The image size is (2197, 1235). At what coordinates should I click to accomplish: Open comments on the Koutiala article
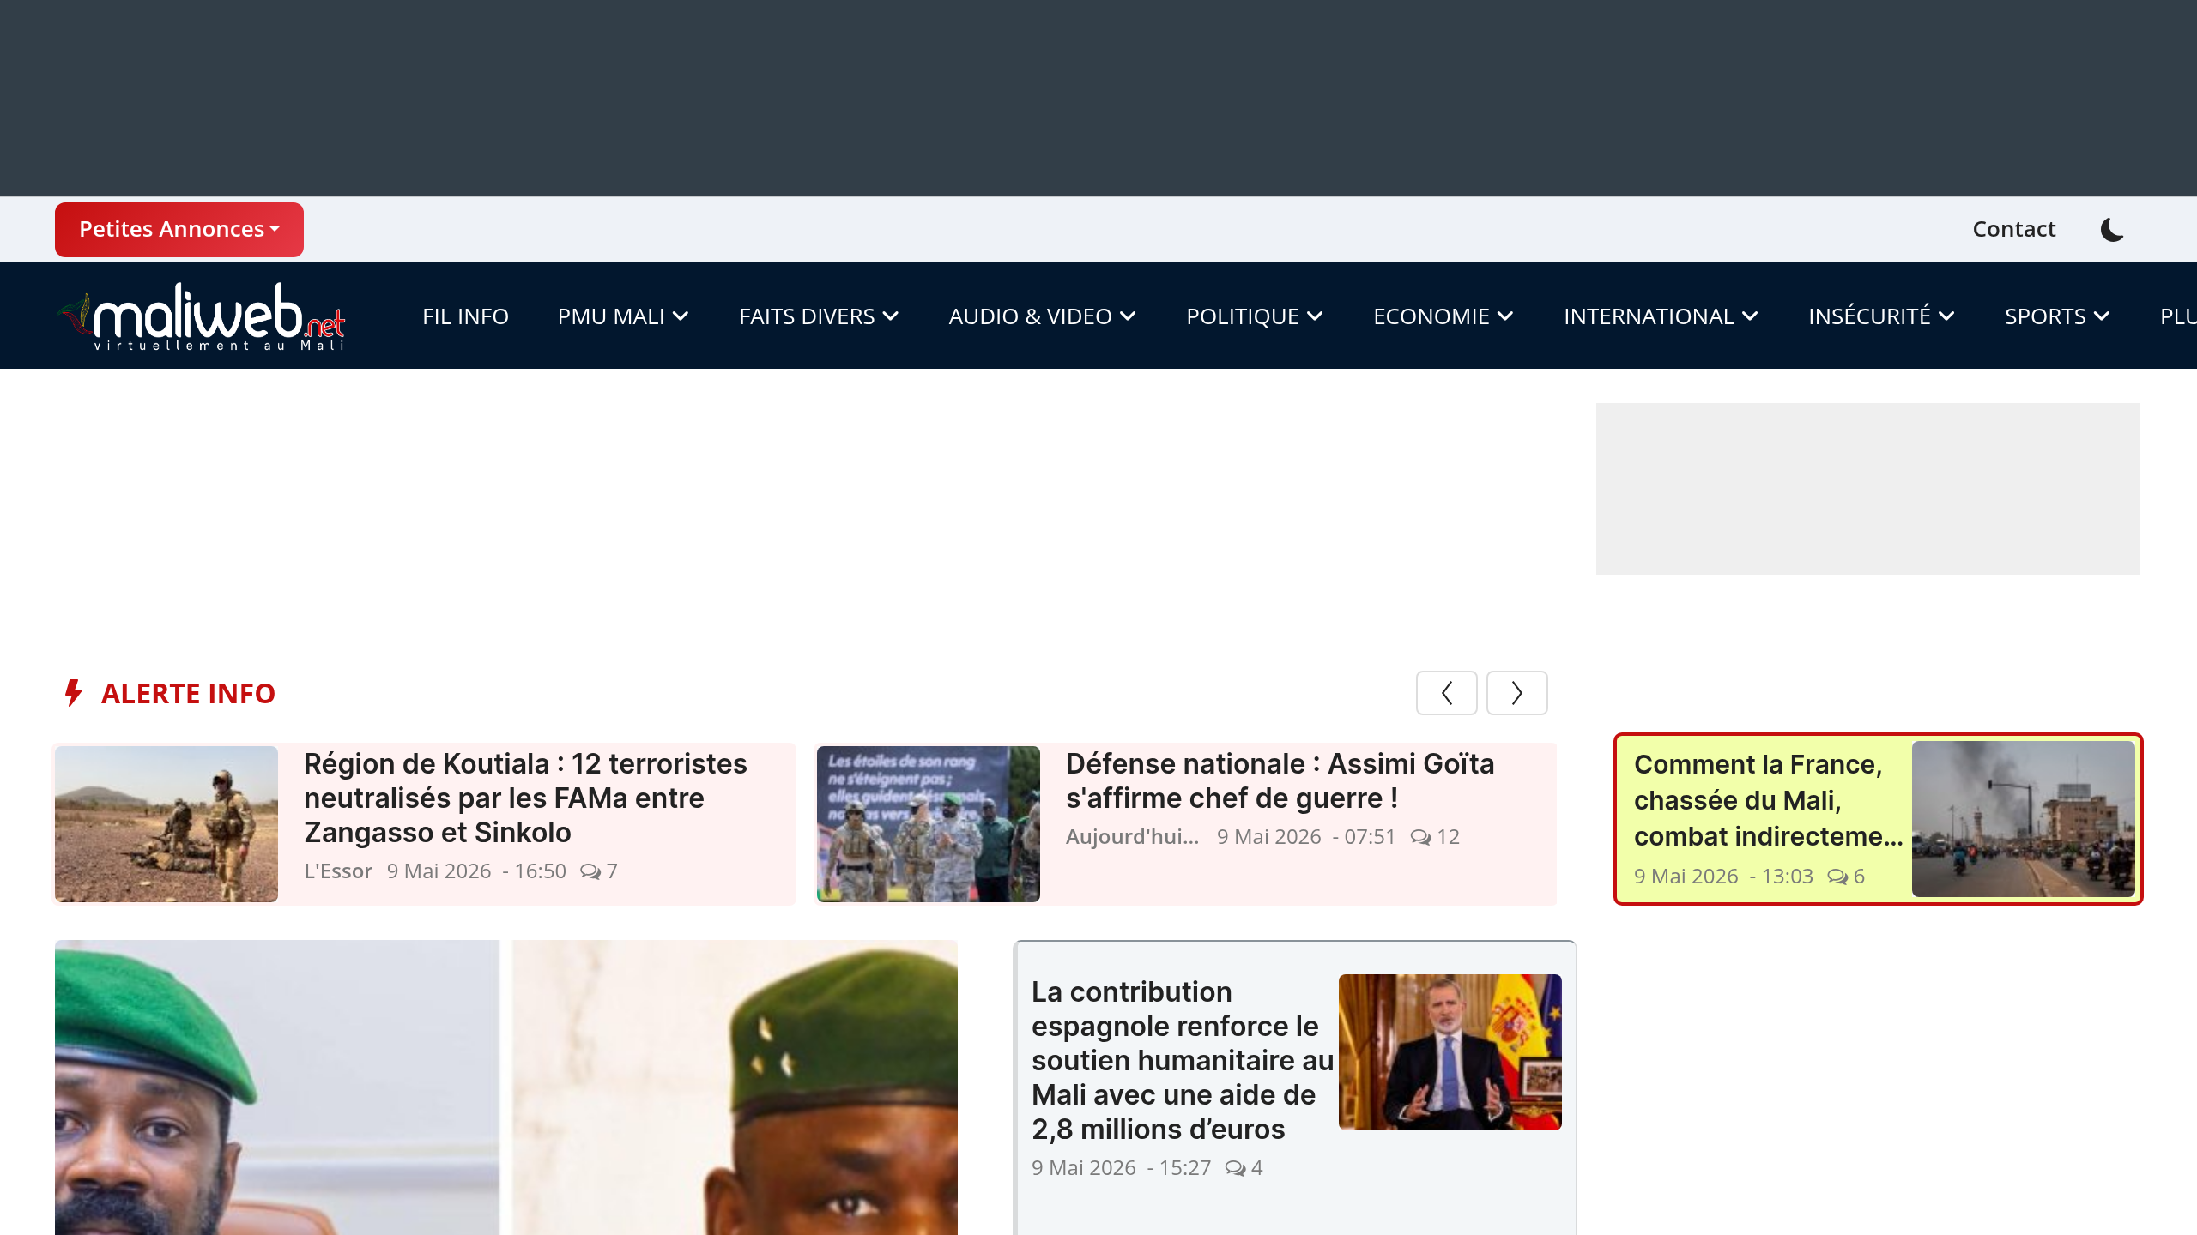(599, 871)
